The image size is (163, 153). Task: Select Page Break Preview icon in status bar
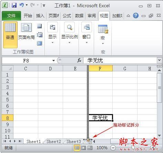(90, 148)
